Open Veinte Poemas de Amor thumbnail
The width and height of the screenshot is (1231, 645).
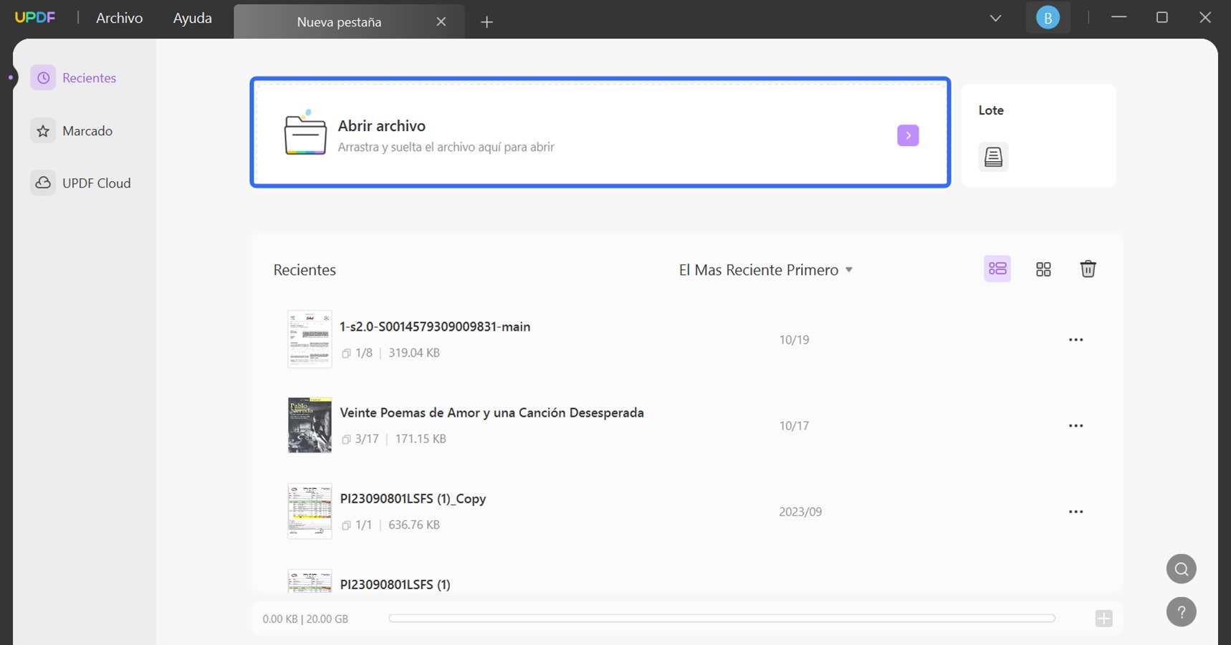[x=310, y=425]
